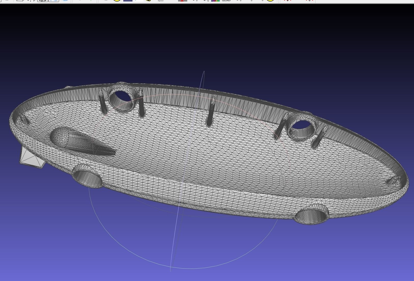Click the lone pin between the two rings
Image resolution: width=414 pixels, height=281 pixels.
[211, 111]
